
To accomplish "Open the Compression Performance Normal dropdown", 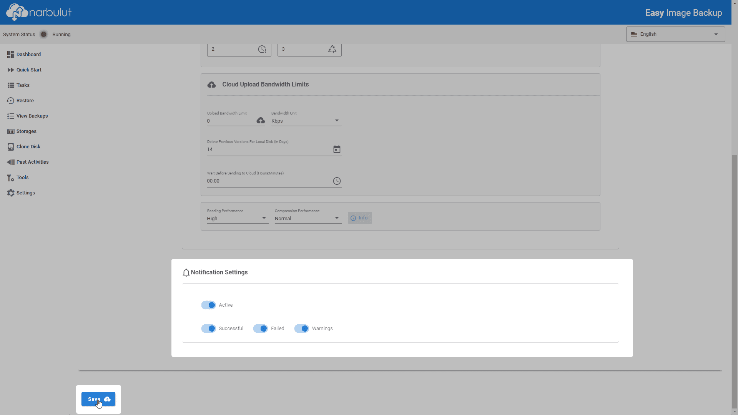I will tap(308, 218).
